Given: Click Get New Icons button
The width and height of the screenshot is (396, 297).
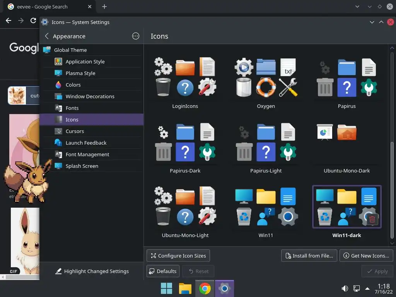Looking at the screenshot, I should [x=367, y=256].
